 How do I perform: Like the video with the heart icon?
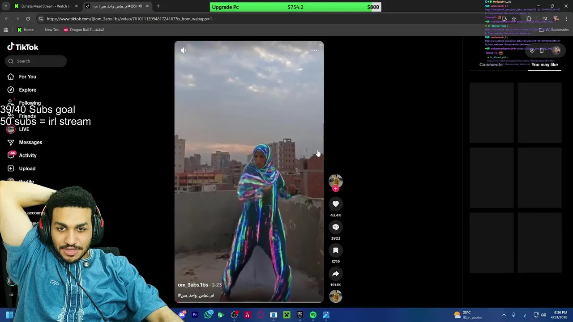coord(335,204)
